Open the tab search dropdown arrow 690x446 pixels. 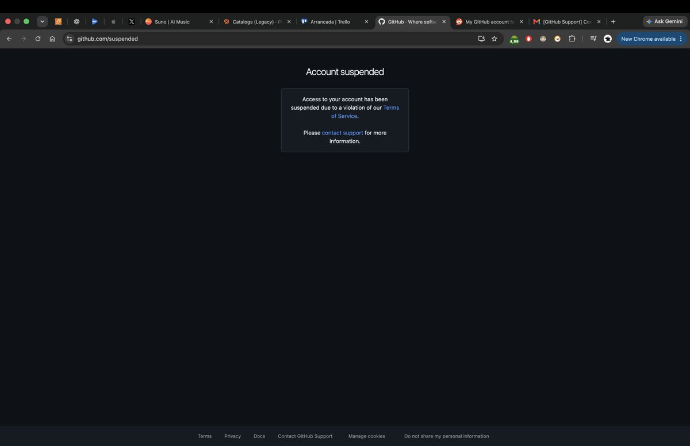click(42, 21)
